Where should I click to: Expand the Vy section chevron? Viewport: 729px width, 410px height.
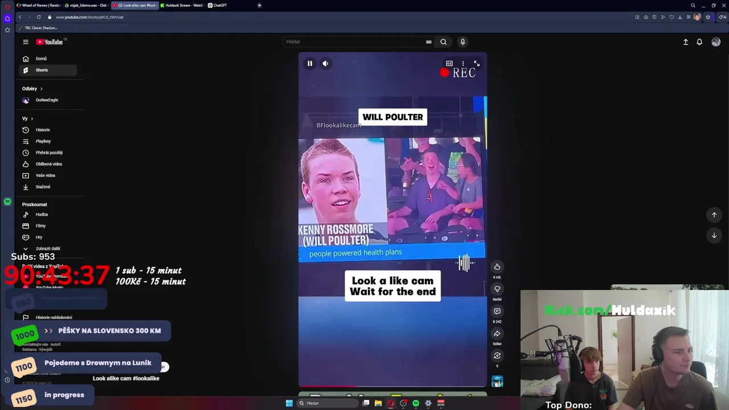[x=32, y=118]
